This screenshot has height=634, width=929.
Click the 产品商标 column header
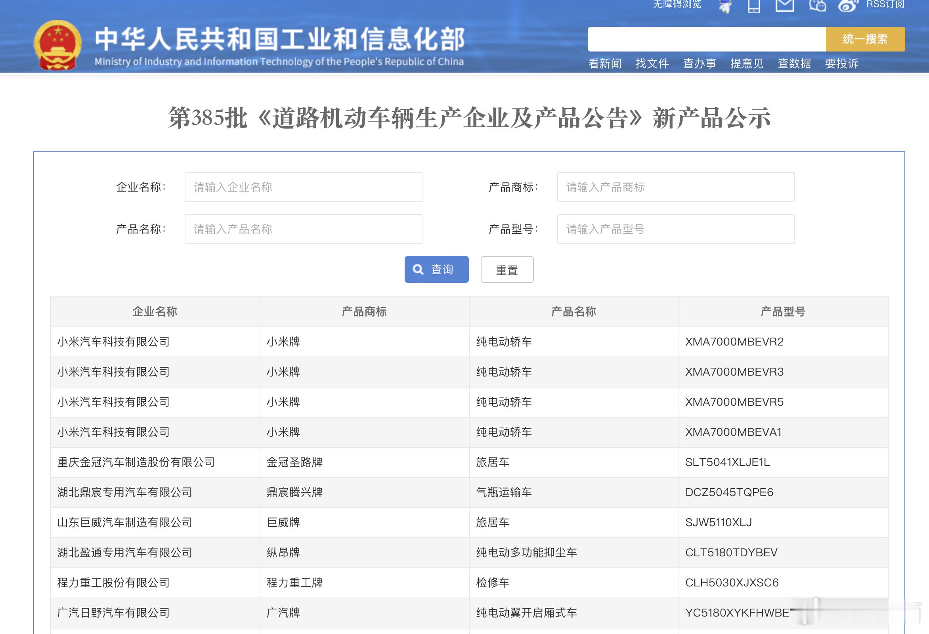pos(364,311)
